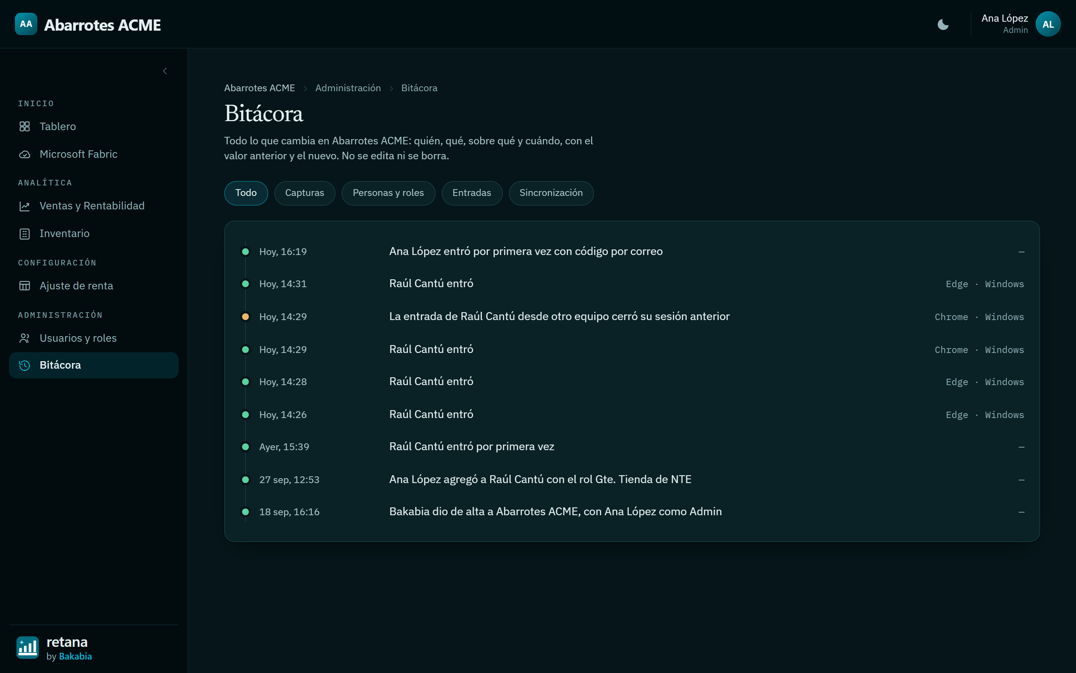Click the Abarrotes ACME breadcrumb
The image size is (1076, 673).
coord(259,88)
